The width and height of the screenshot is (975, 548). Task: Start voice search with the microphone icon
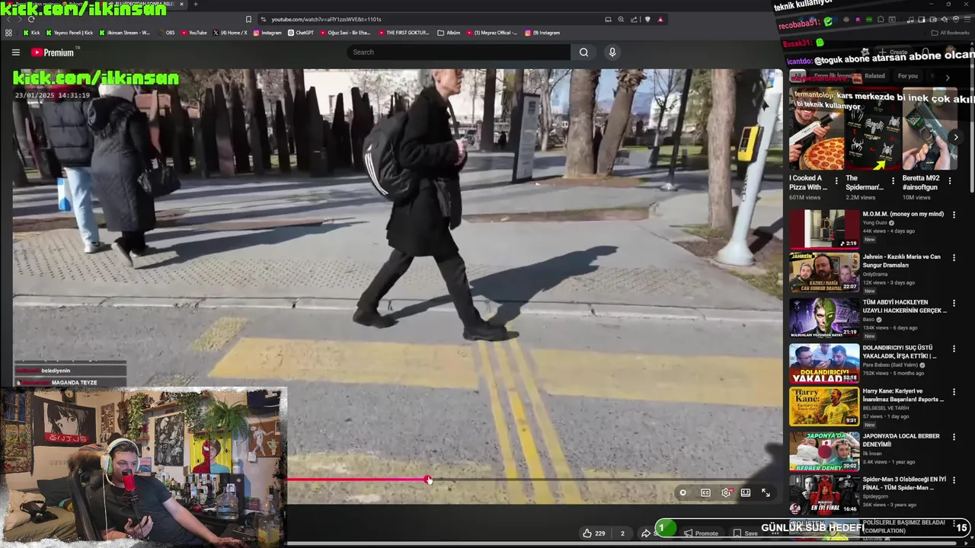click(612, 53)
